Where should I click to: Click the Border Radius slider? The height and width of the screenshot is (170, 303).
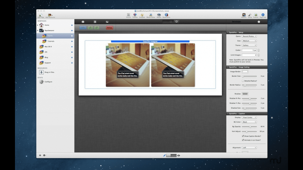pos(249,85)
